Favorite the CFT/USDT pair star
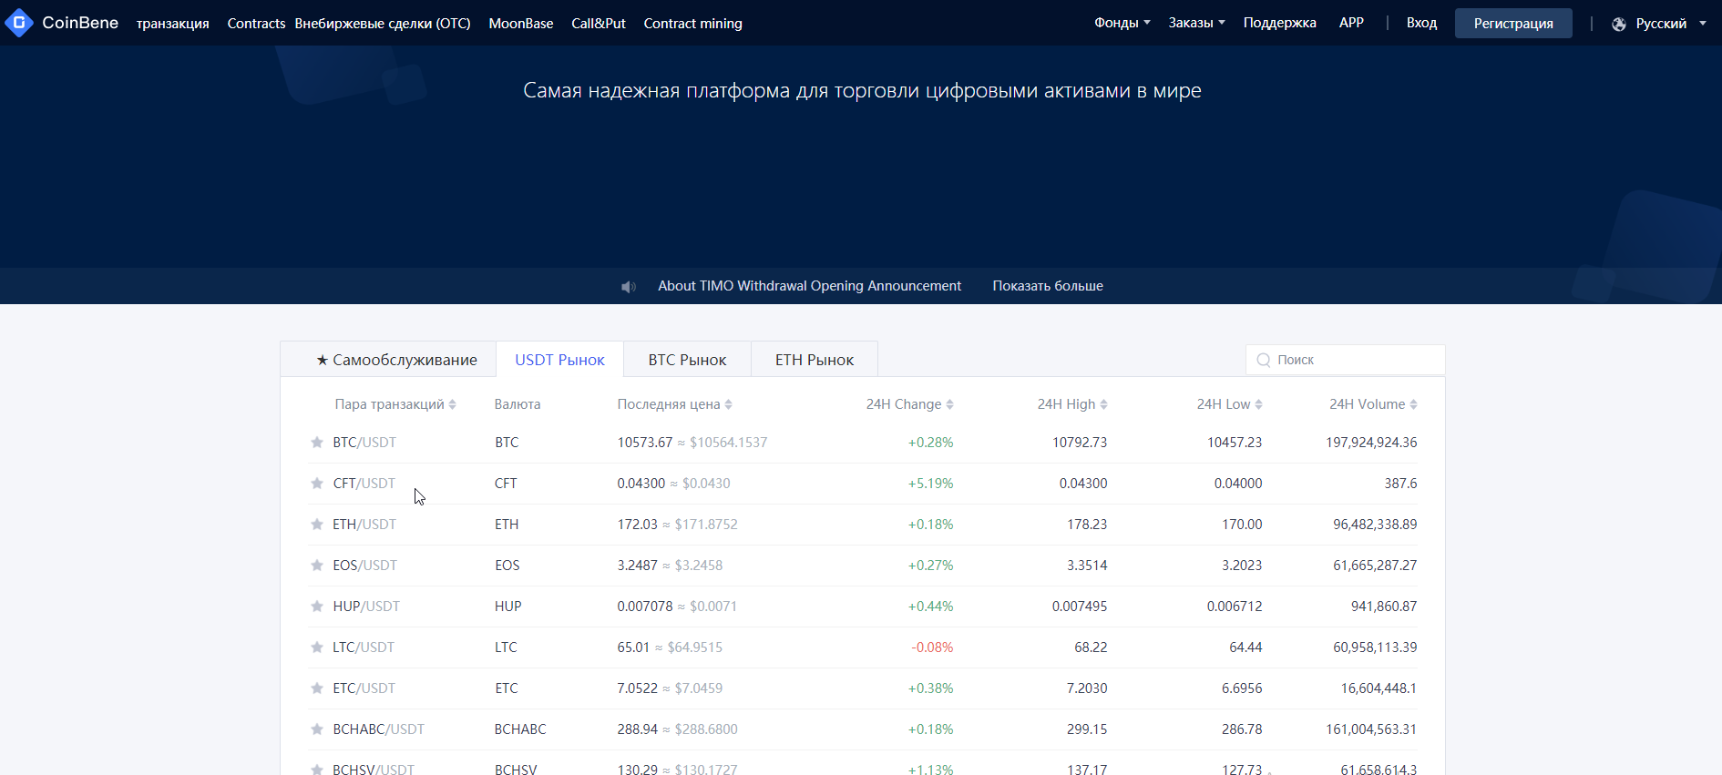 tap(317, 484)
